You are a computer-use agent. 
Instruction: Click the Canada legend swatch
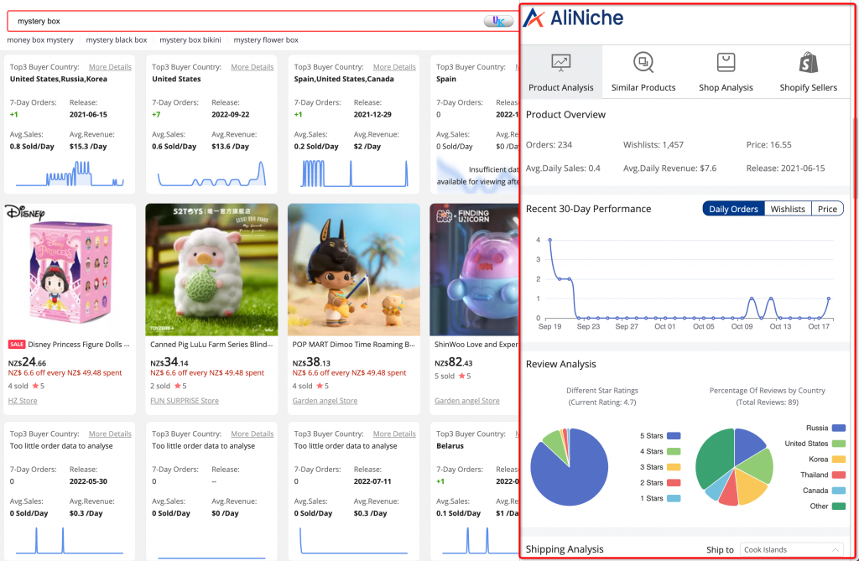coord(839,491)
